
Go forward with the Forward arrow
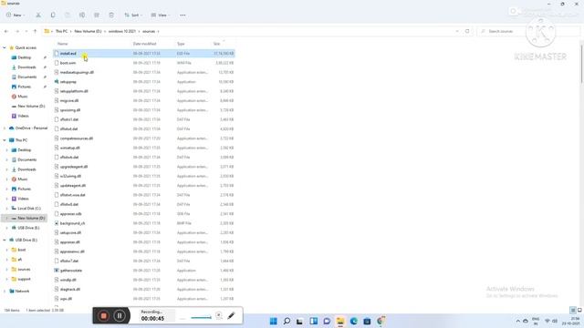(17, 31)
